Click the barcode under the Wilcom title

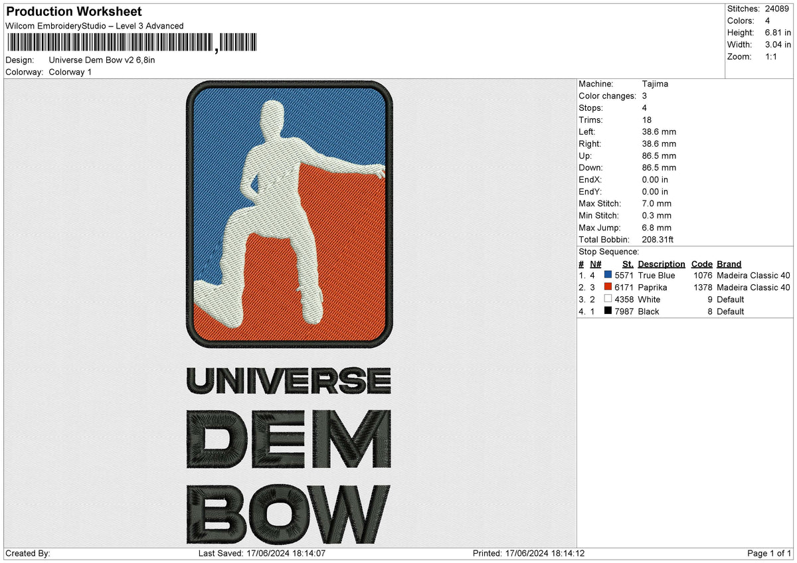(131, 42)
